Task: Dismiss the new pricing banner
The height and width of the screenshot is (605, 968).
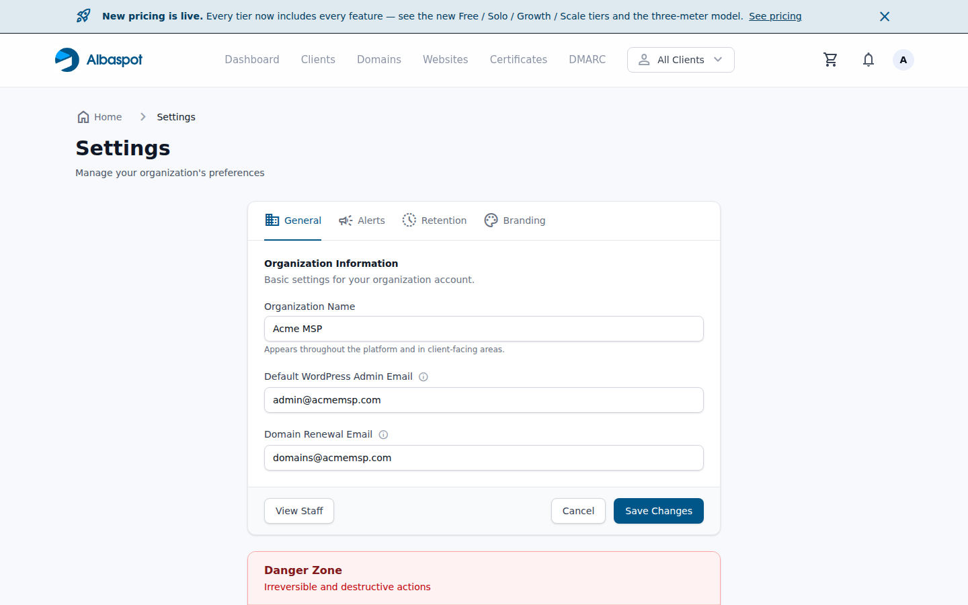Action: [x=885, y=16]
